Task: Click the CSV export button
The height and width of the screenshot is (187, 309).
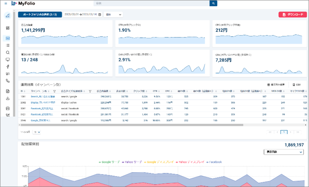Action: [297, 85]
